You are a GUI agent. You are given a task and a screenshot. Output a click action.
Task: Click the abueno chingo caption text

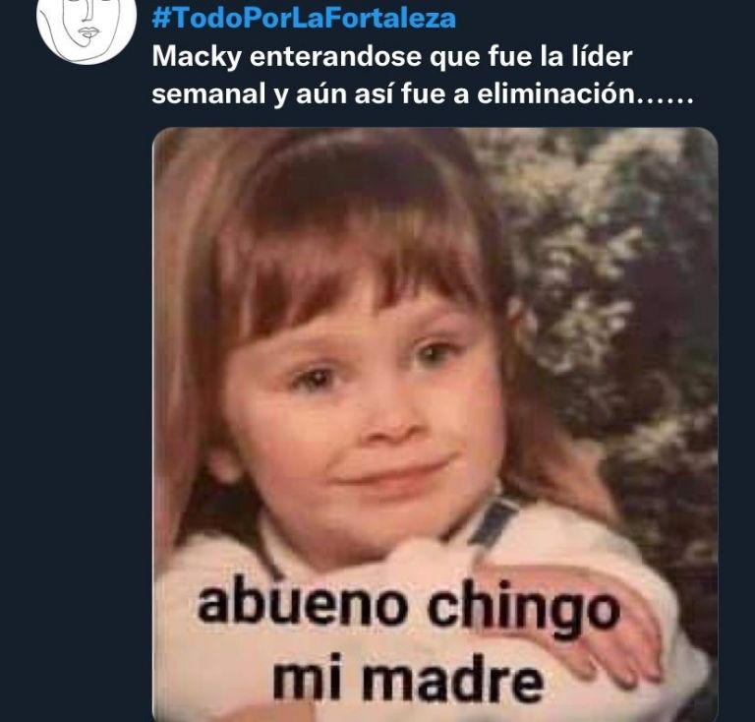[408, 610]
